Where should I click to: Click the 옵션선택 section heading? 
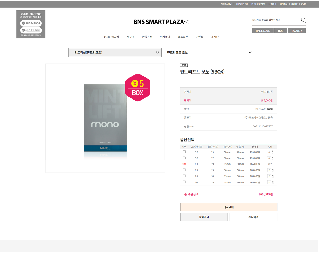[x=187, y=140]
